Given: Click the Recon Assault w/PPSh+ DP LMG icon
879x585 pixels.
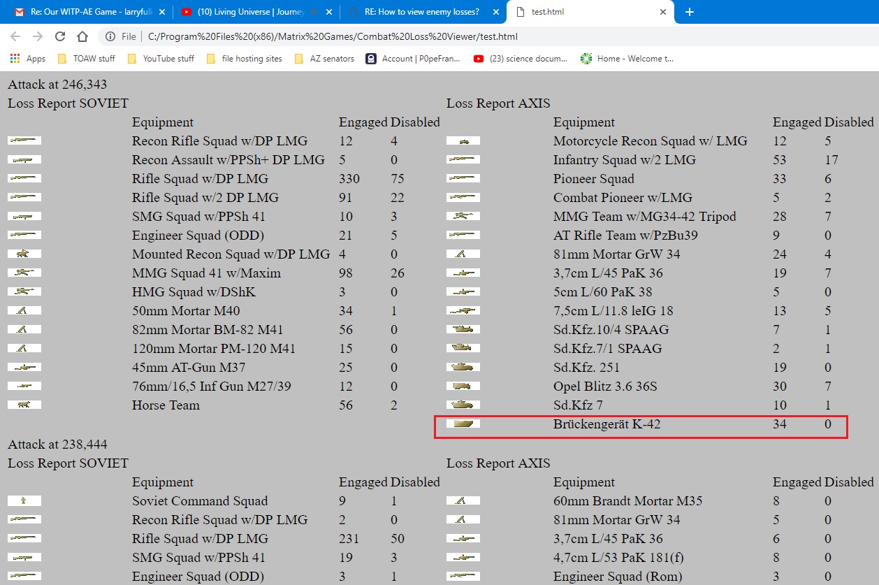Looking at the screenshot, I should click(x=24, y=159).
